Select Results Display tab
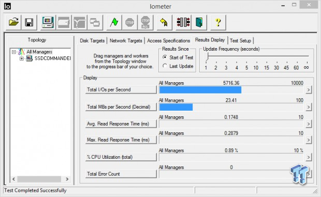 point(210,40)
